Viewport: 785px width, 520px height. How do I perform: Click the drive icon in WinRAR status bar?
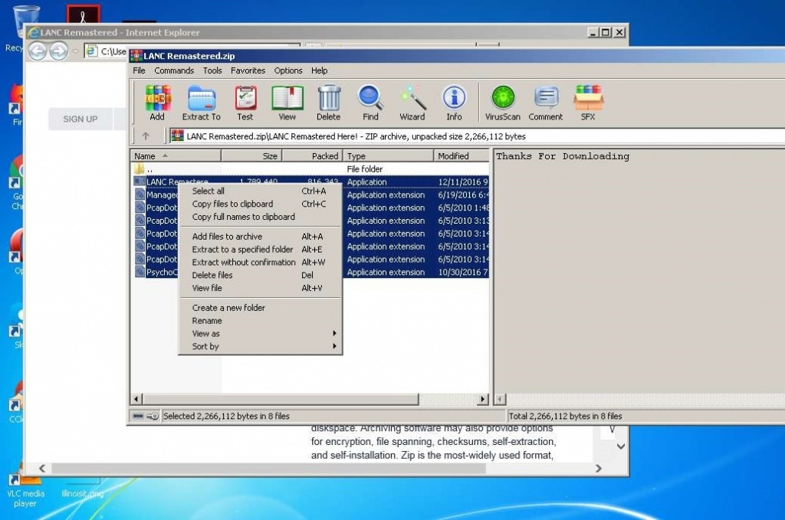138,416
